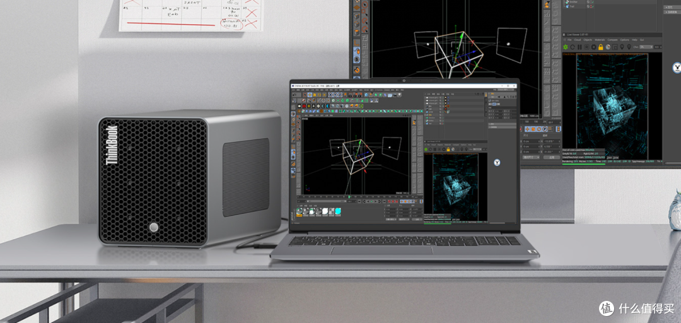Open Help menu in monitor Live Viewer
Screen dimensions: 681x323
[634, 40]
